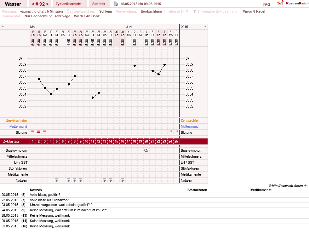The height and width of the screenshot is (240, 309).
Task: Click the date 28.05.2015 in notes list
Action: tap(10, 215)
